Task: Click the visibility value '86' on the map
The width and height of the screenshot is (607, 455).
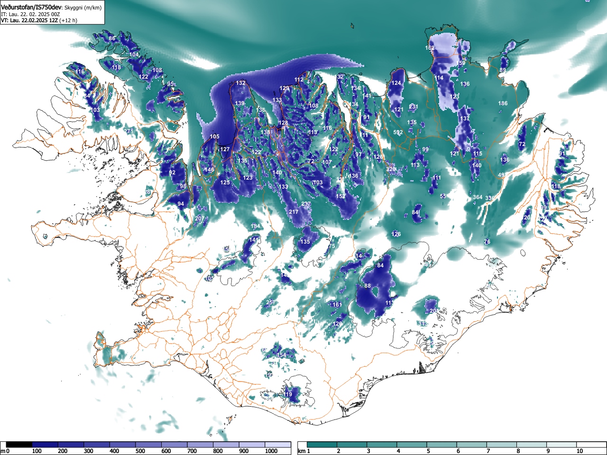Action: (x=112, y=38)
